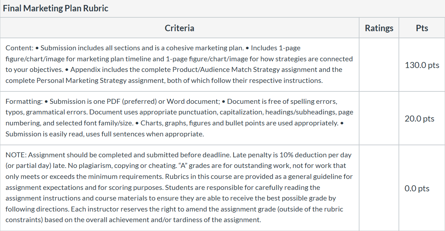Select the Criteria column header
The width and height of the screenshot is (445, 231).
click(x=180, y=28)
